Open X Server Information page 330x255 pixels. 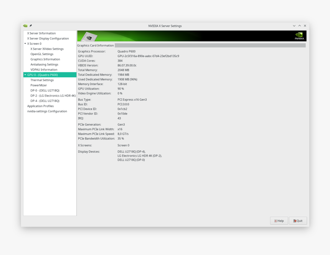pyautogui.click(x=41, y=33)
